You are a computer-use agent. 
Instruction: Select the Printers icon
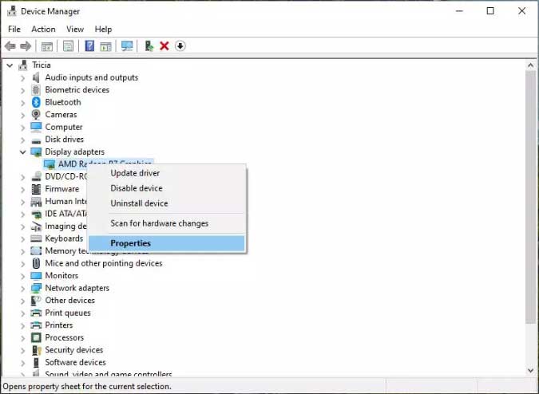pos(36,325)
